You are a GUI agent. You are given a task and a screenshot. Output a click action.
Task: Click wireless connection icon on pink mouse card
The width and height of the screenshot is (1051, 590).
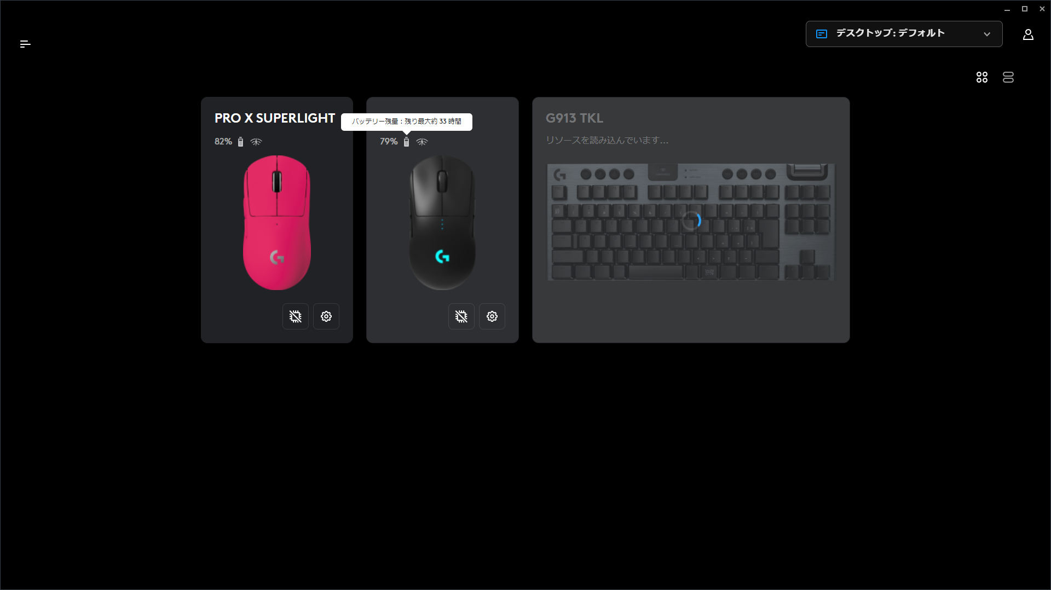256,142
